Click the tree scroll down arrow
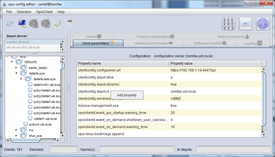 [x=63, y=136]
